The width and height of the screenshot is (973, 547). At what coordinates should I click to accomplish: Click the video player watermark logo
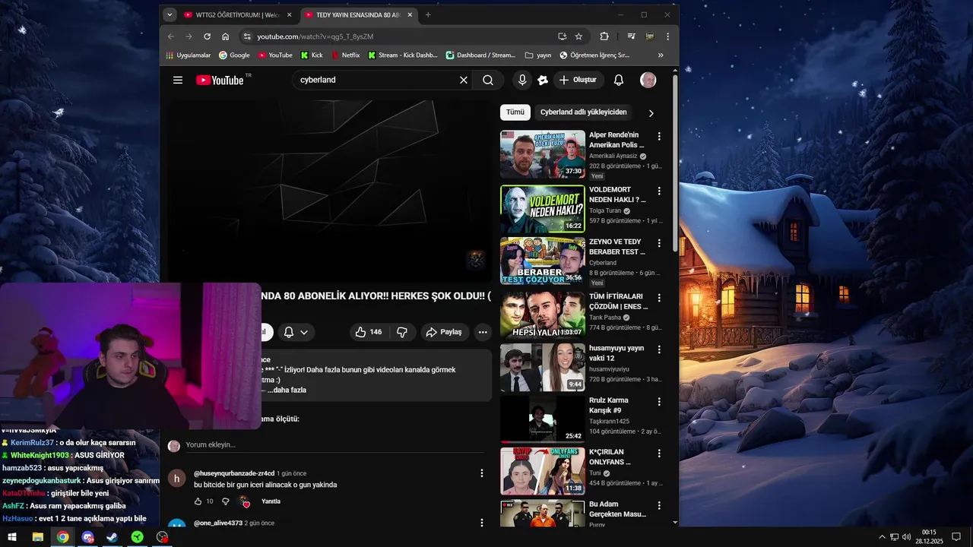click(x=476, y=260)
